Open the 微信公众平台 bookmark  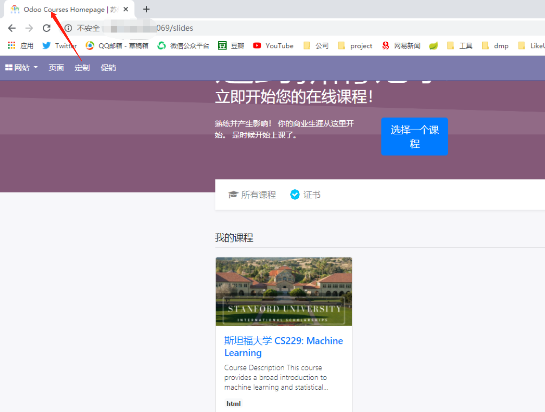point(183,46)
